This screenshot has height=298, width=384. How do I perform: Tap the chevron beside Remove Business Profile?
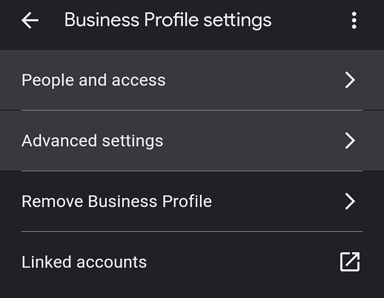click(350, 201)
